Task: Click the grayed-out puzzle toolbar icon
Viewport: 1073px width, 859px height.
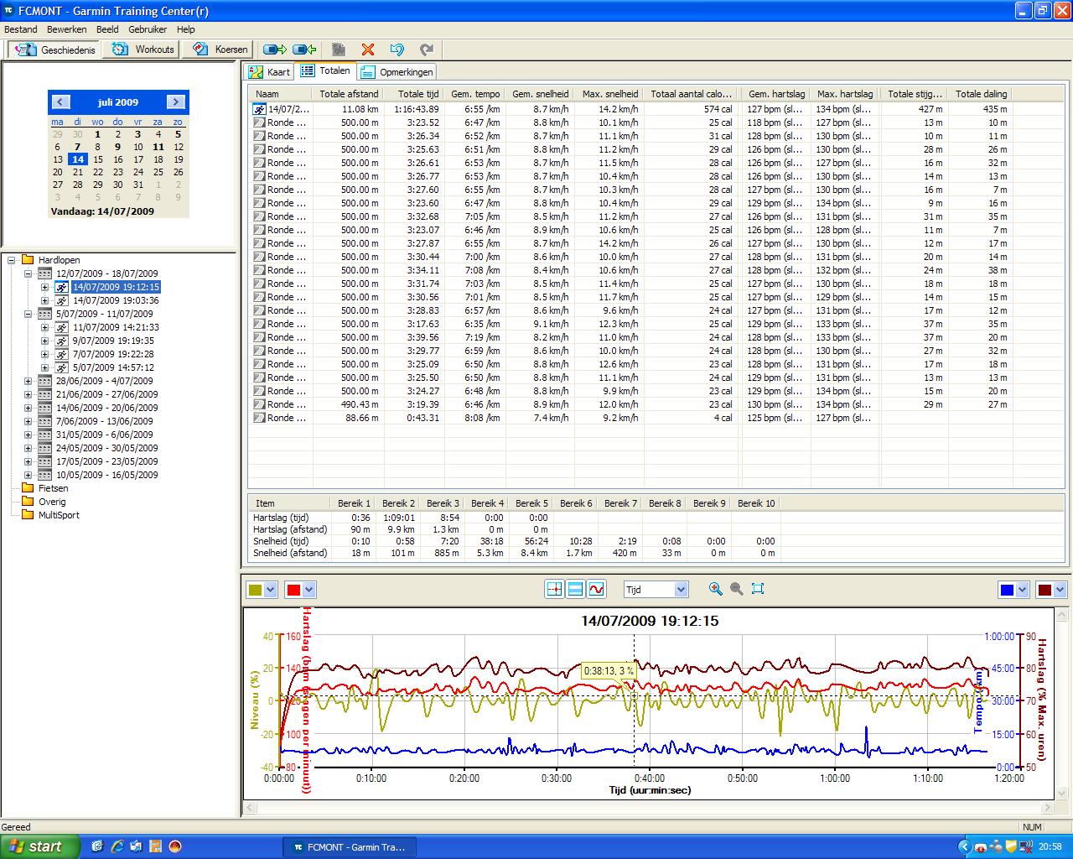Action: click(x=338, y=49)
